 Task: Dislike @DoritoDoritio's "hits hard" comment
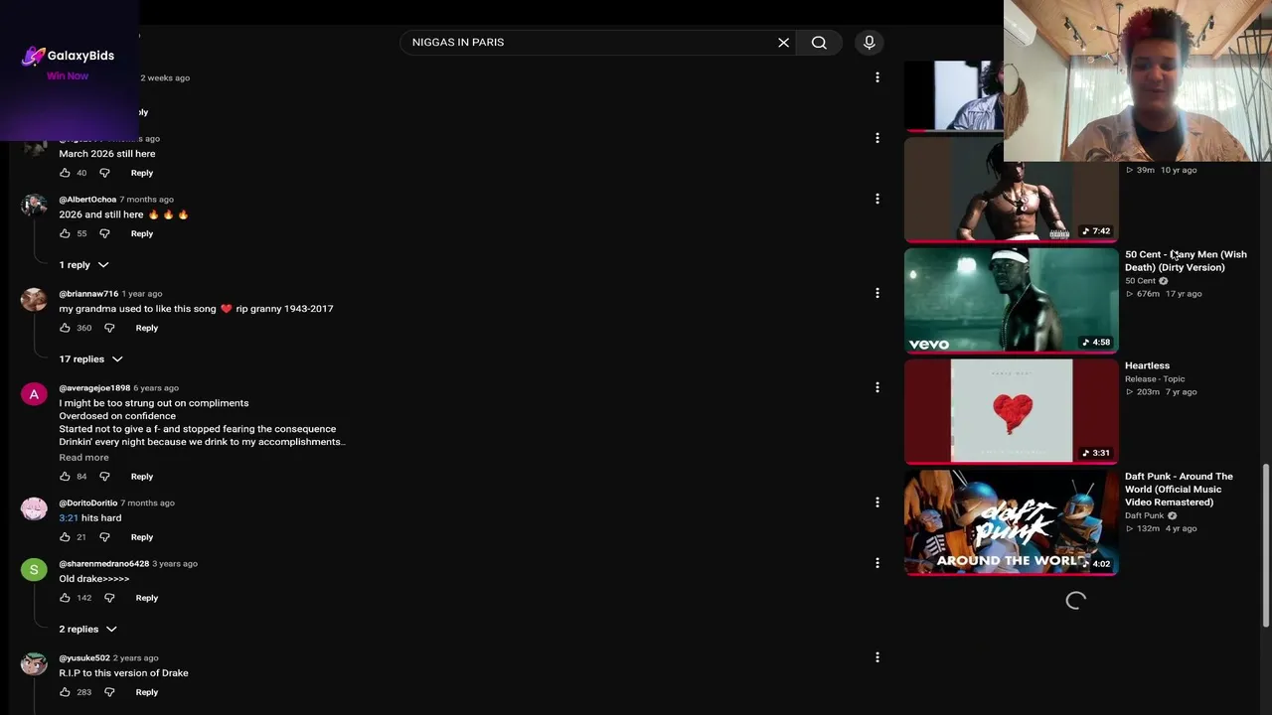[x=104, y=537]
